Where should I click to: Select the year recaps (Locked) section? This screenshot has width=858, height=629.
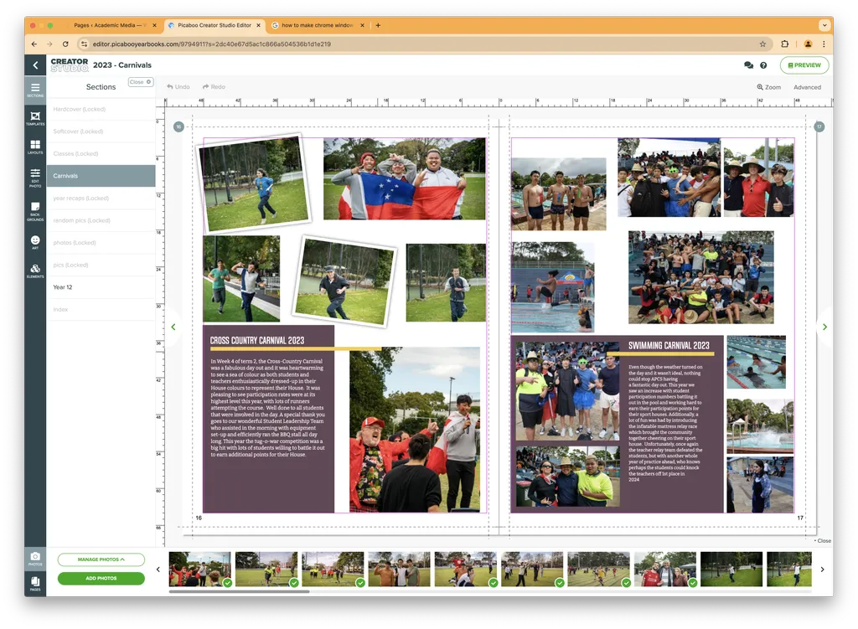point(101,198)
